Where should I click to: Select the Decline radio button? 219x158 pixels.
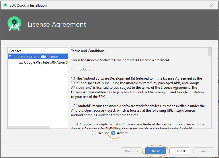(x=94, y=133)
